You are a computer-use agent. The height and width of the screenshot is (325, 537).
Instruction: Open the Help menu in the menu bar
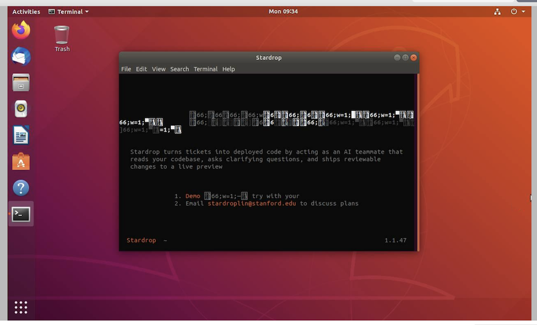click(229, 69)
